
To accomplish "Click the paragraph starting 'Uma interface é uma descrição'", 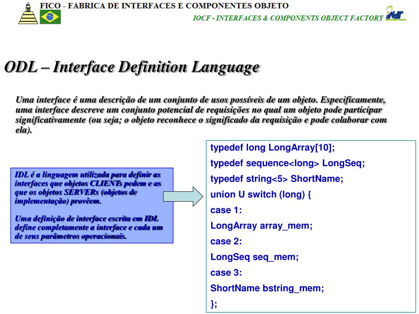I will tap(201, 114).
